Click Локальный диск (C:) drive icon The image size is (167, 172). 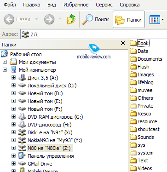coord(22,86)
